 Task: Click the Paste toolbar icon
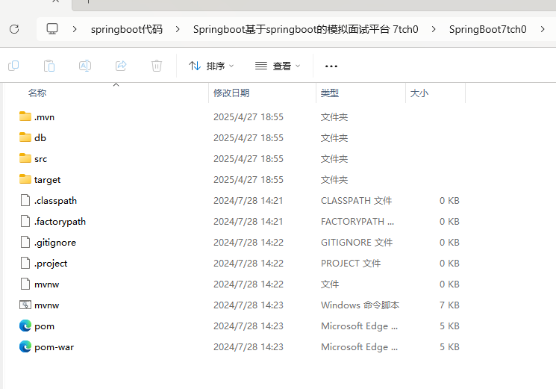pos(49,66)
